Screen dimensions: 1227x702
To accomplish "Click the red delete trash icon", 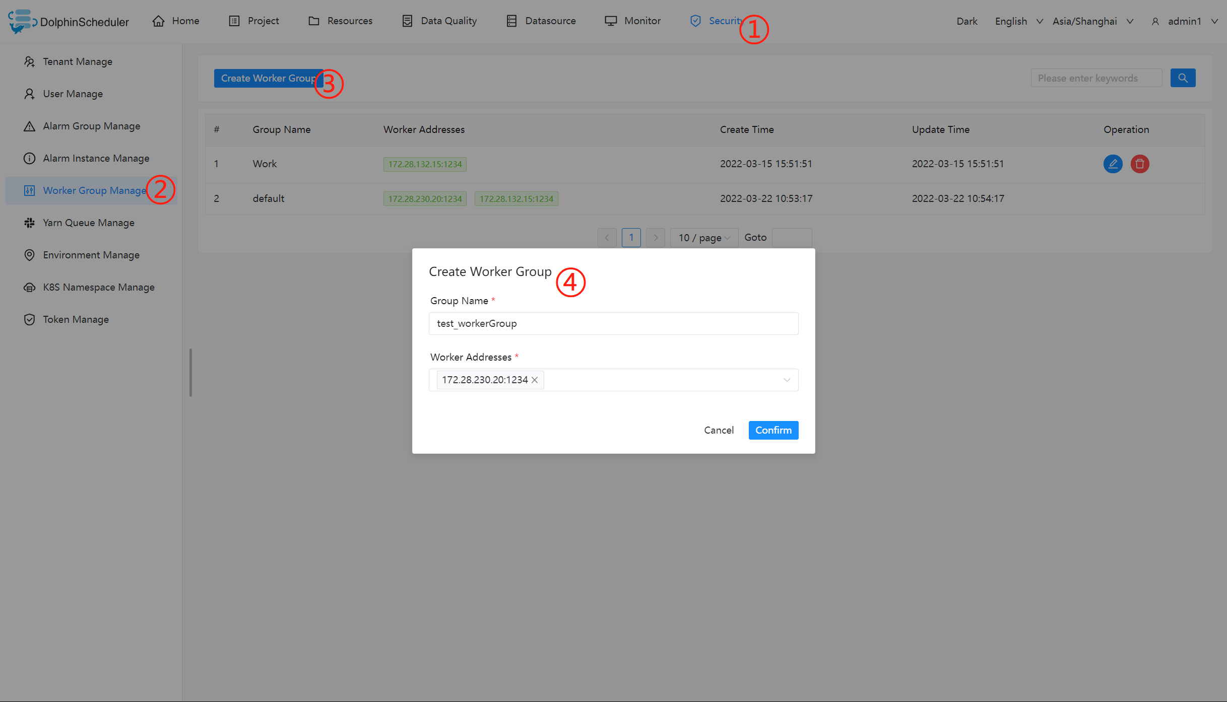I will tap(1139, 164).
